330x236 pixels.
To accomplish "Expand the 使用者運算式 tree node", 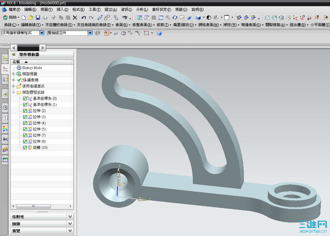I will (x=13, y=86).
